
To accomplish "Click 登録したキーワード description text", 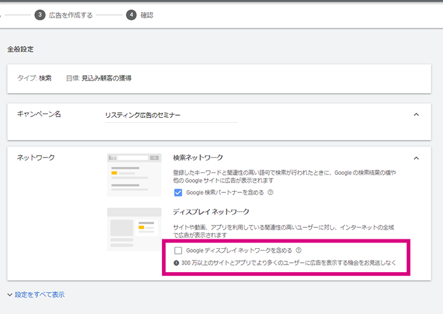I will (285, 177).
